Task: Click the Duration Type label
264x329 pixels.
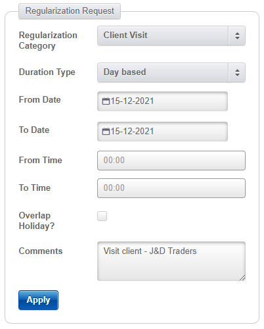Action: tap(47, 72)
